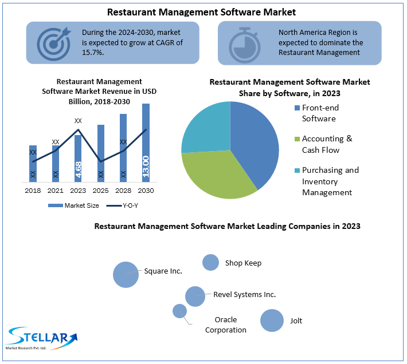Image resolution: width=407 pixels, height=364 pixels.
Task: Click the Shop Keep bubble
Action: 210,262
